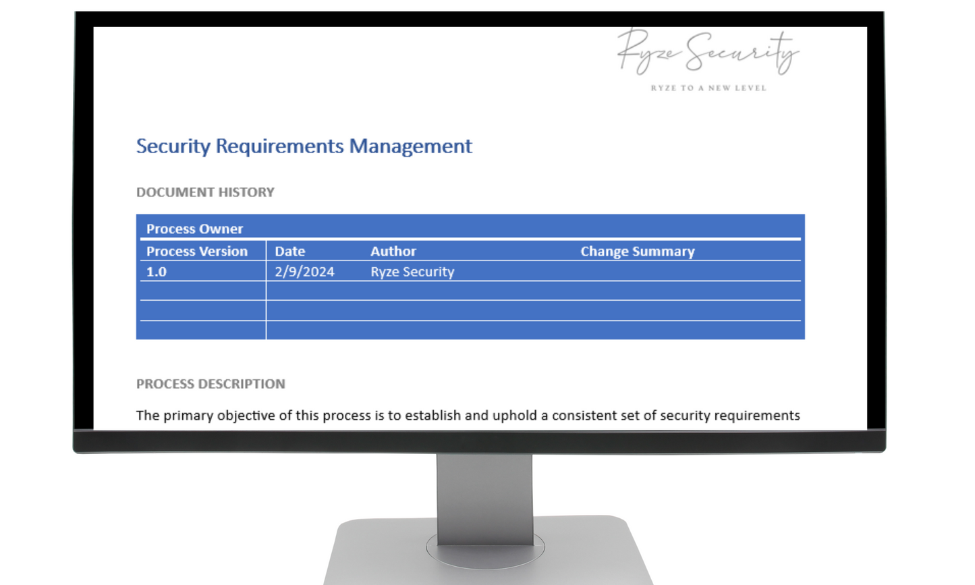
Task: Click the Ryze Security author table cell
Action: tap(412, 271)
